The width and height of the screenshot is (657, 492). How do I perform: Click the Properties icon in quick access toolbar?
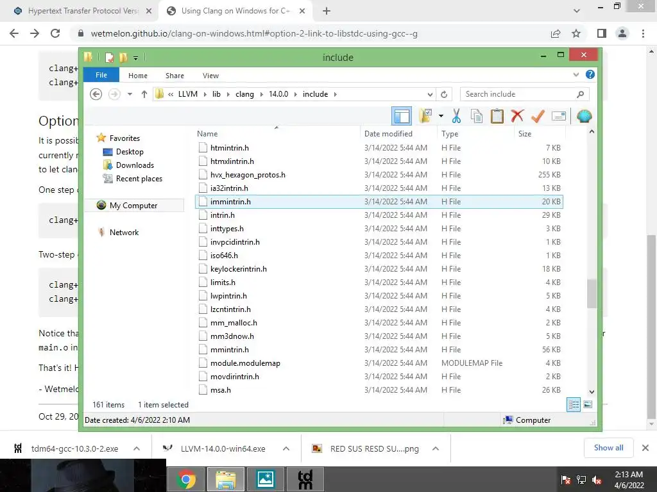click(x=109, y=57)
